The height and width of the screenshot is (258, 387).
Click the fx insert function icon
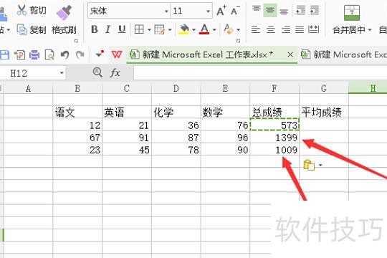pos(115,73)
